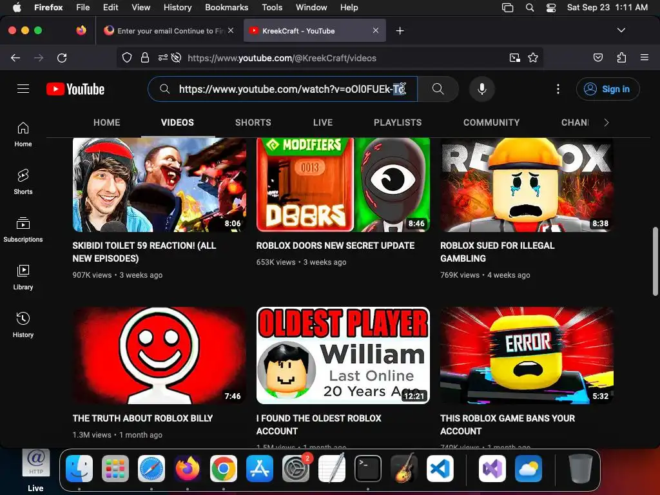
Task: Launch Safari from the Dock
Action: 151,469
